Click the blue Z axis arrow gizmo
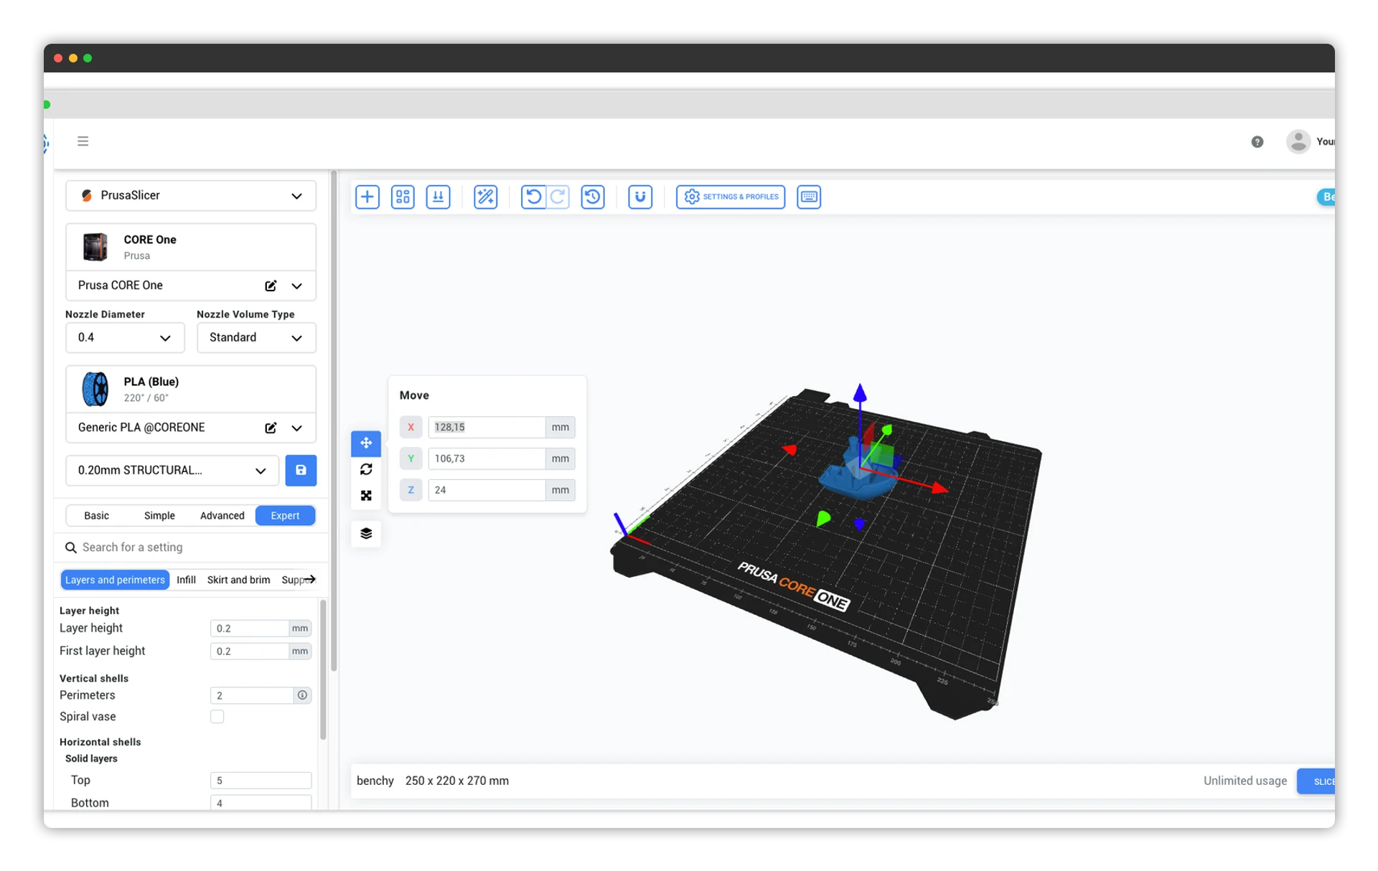Screen dimensions: 1378x871 (x=860, y=393)
